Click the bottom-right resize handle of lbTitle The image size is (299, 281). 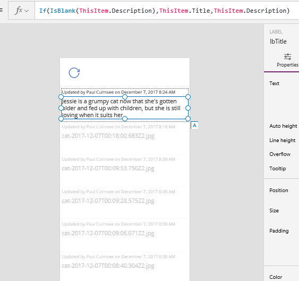click(188, 119)
